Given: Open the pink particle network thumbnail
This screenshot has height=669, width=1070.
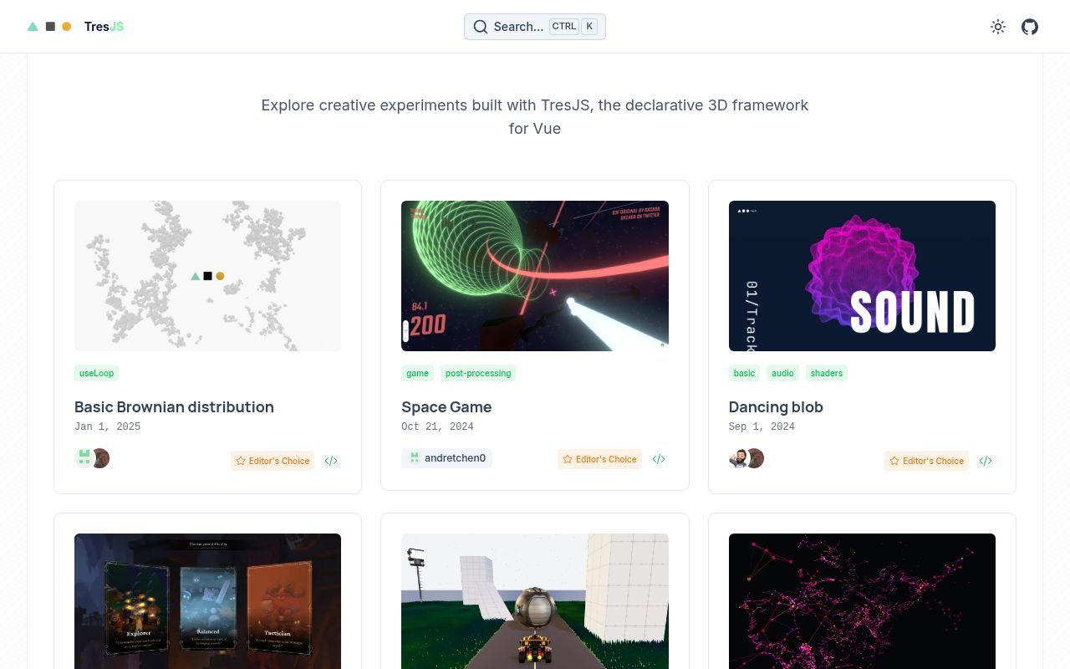Looking at the screenshot, I should (x=862, y=601).
